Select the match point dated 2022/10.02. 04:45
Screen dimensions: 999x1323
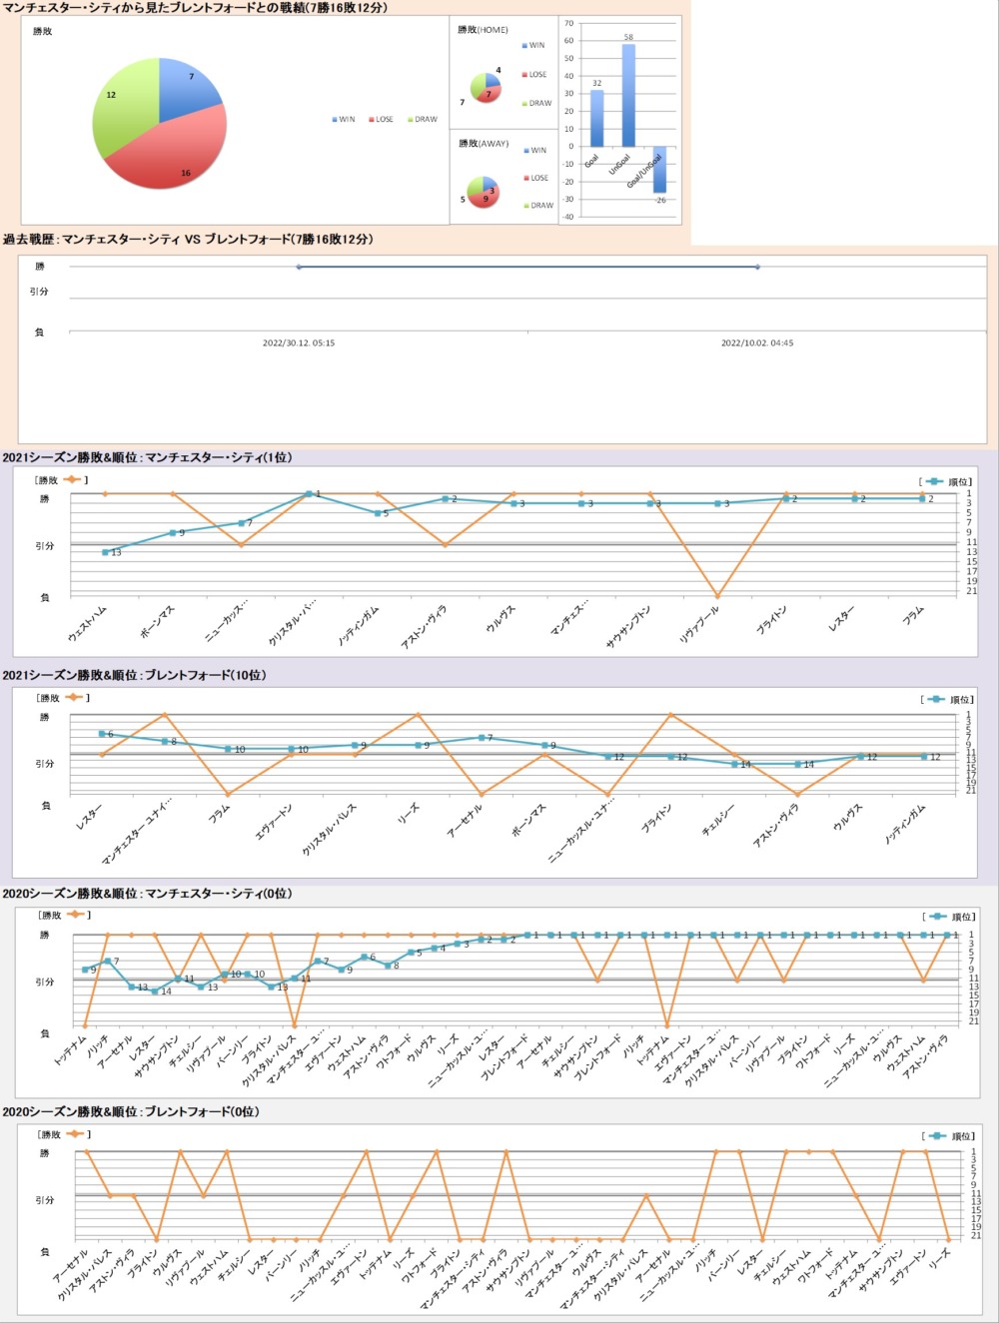pyautogui.click(x=757, y=267)
